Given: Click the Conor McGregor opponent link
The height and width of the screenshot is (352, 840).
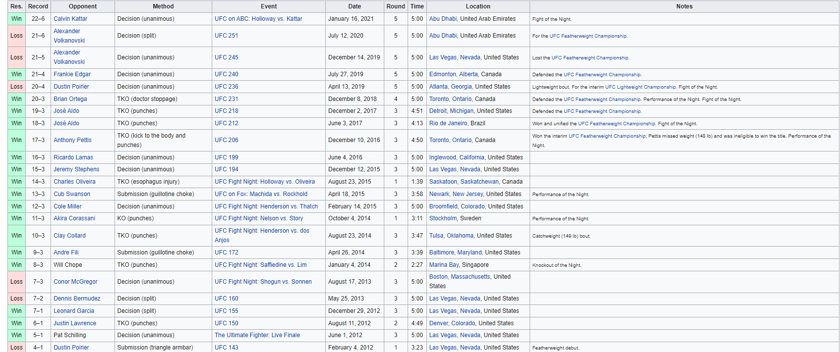Looking at the screenshot, I should (x=75, y=282).
